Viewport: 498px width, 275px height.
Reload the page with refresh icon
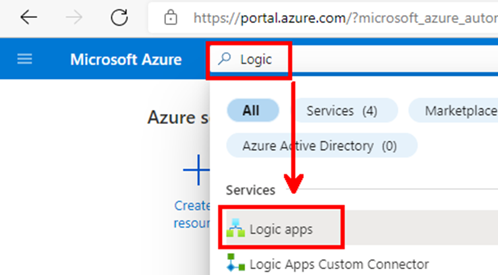119,17
